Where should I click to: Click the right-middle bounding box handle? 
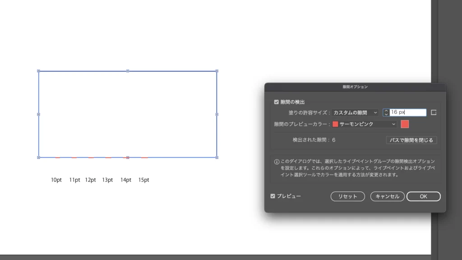(x=217, y=114)
